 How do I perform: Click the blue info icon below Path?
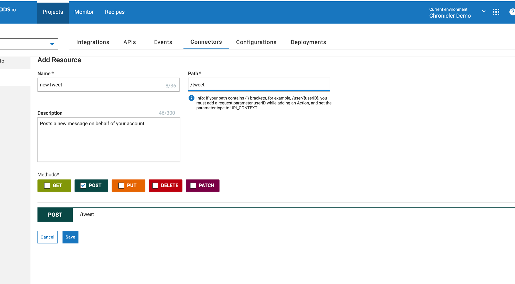191,98
